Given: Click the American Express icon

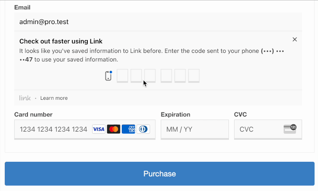Looking at the screenshot, I should click(x=128, y=129).
